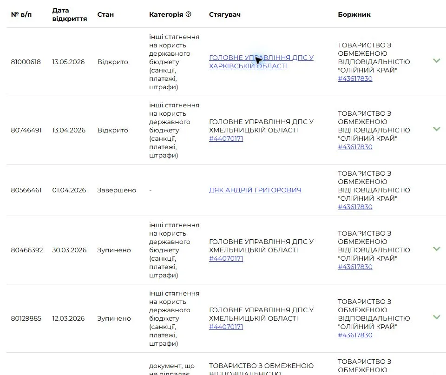Click the Стягувач column header
The image size is (446, 375).
225,14
